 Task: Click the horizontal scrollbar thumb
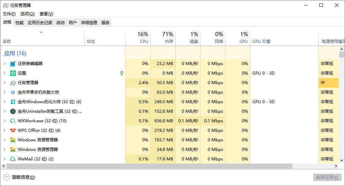tap(149, 166)
